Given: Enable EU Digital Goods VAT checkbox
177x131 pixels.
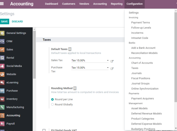Looking at the screenshot, I should [x=44, y=130].
